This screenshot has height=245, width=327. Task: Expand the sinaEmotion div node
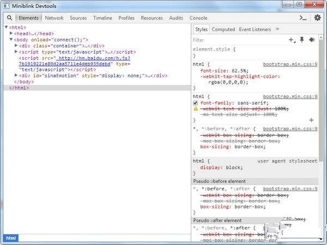(16, 75)
